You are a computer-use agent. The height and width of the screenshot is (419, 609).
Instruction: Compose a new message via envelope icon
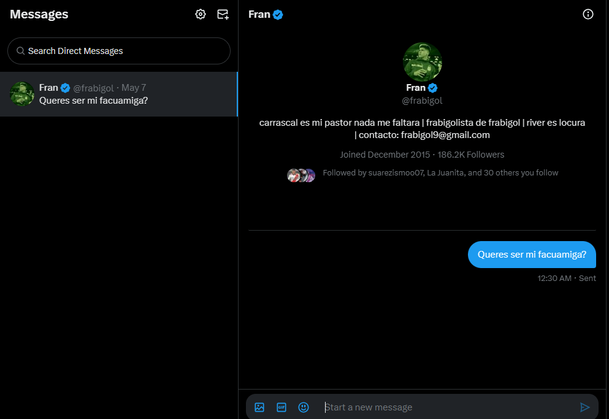223,14
